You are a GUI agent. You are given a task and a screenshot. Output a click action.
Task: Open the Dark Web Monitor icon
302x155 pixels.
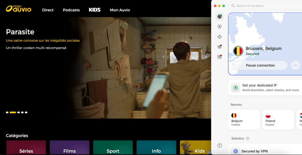[219, 47]
